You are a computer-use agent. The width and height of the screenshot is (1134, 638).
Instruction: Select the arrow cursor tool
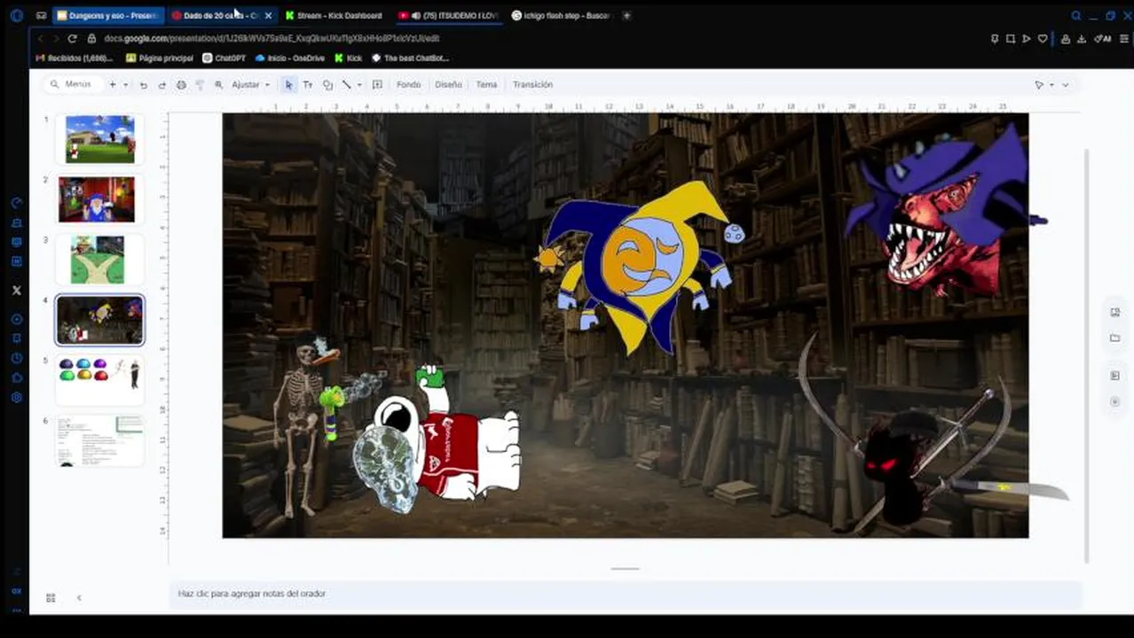point(288,85)
